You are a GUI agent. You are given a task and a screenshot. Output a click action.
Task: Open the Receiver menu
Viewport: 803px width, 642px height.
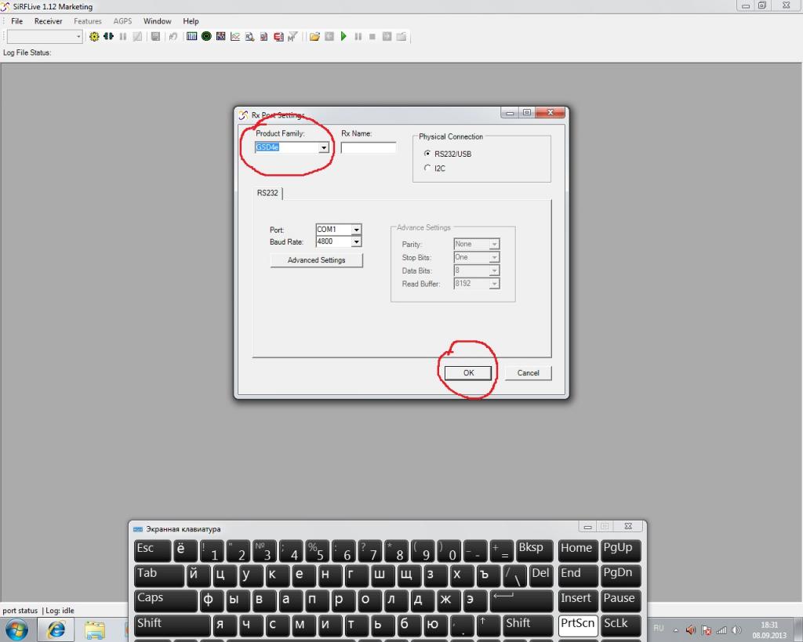48,21
